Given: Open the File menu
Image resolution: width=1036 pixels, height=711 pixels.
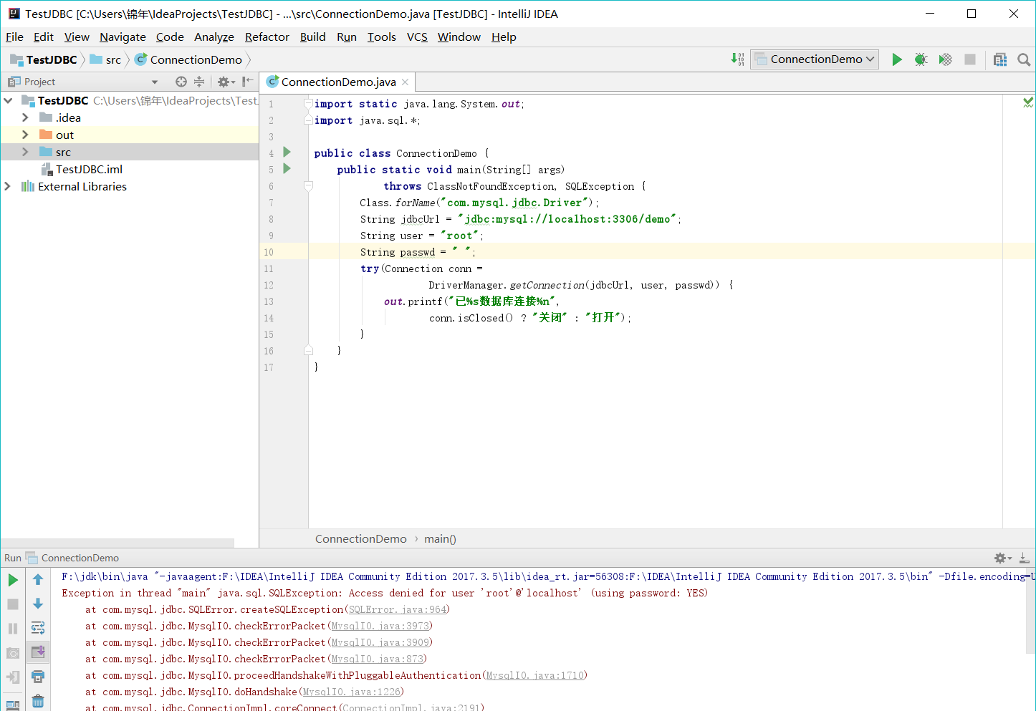Looking at the screenshot, I should pyautogui.click(x=14, y=37).
